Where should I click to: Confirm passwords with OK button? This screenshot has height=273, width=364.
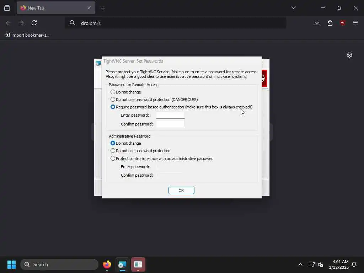click(x=181, y=191)
